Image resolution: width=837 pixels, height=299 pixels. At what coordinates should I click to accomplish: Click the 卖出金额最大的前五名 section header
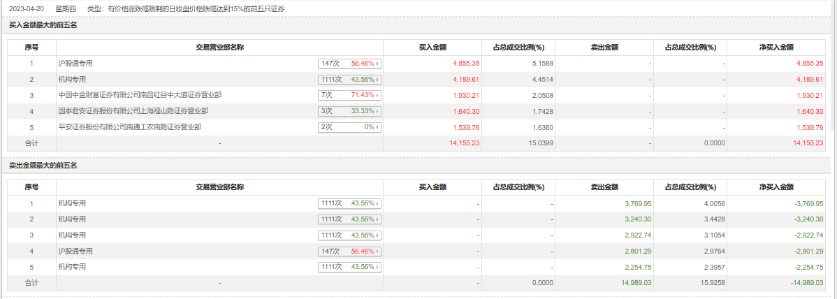[43, 166]
